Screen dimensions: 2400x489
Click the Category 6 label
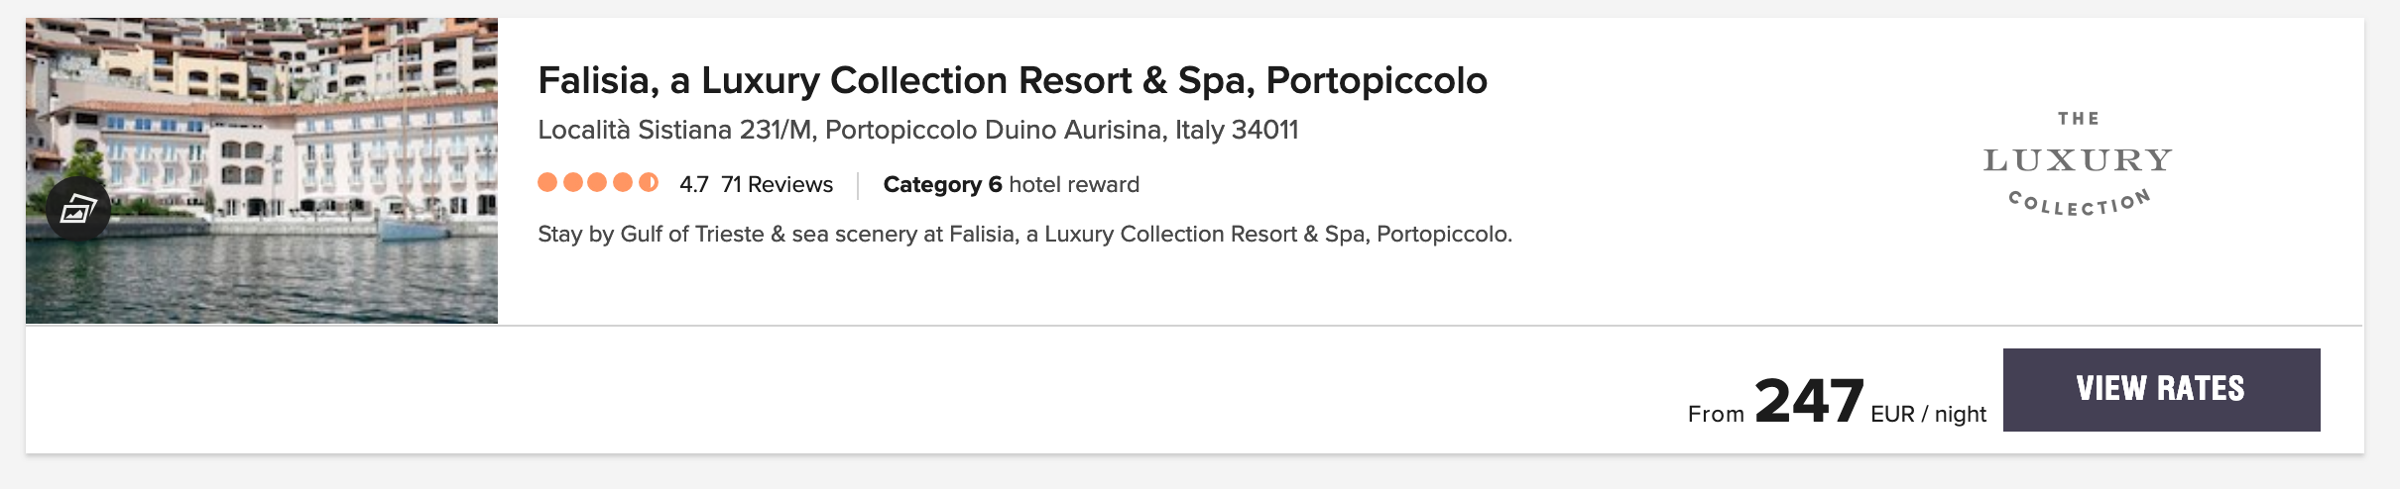(942, 184)
